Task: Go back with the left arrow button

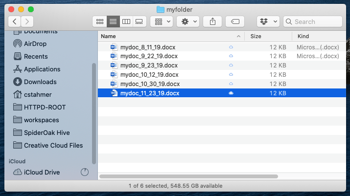Action: pyautogui.click(x=15, y=22)
